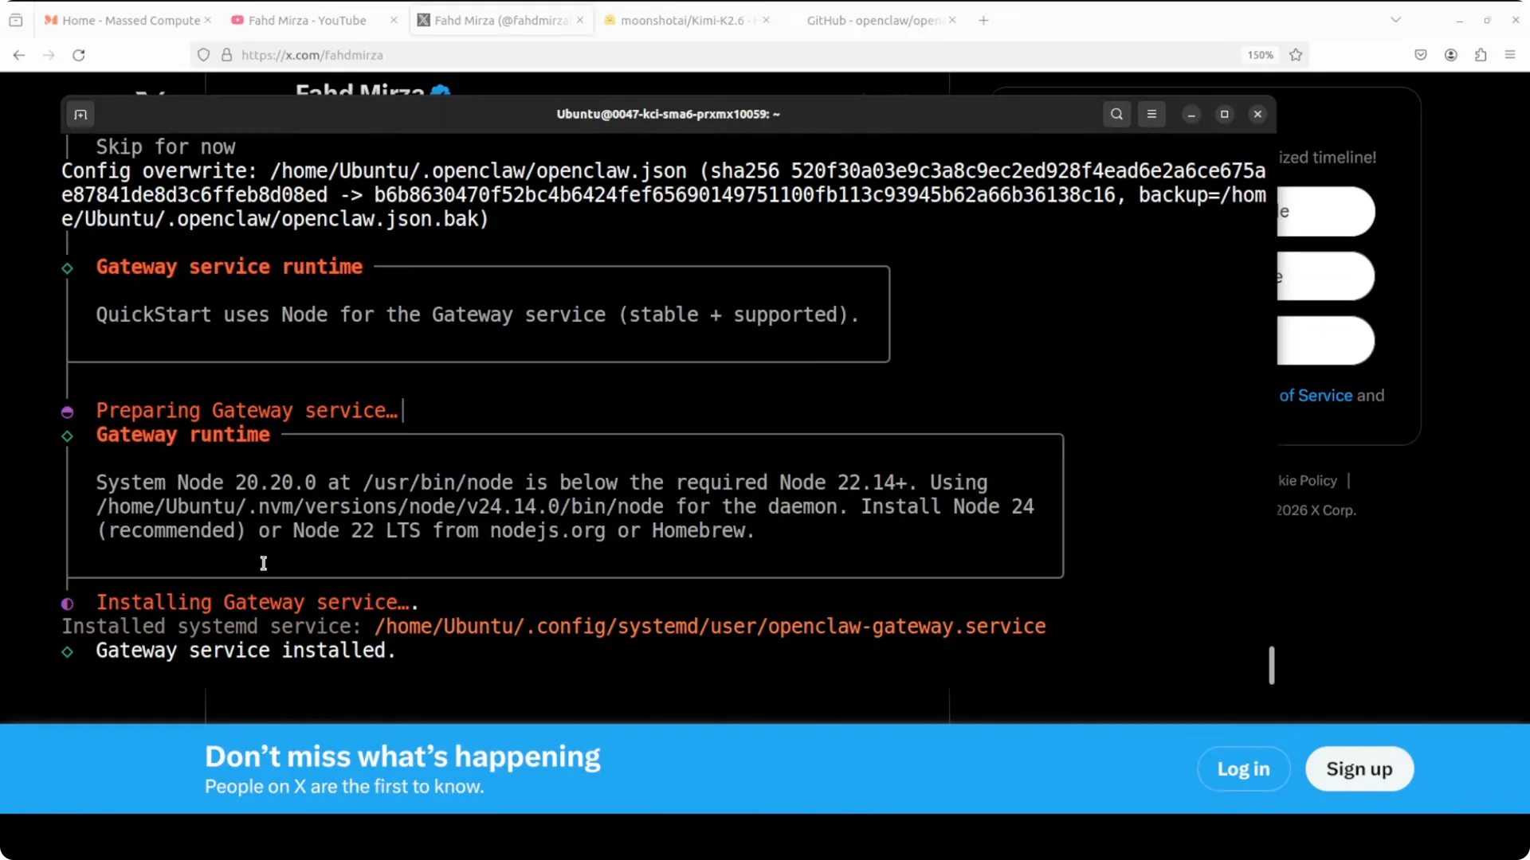Click the Installing Gateway service line

tap(257, 603)
